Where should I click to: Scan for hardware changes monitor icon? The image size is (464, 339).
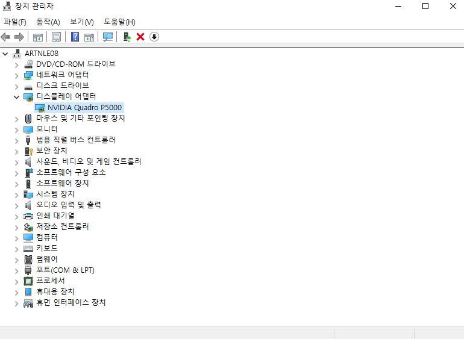108,37
